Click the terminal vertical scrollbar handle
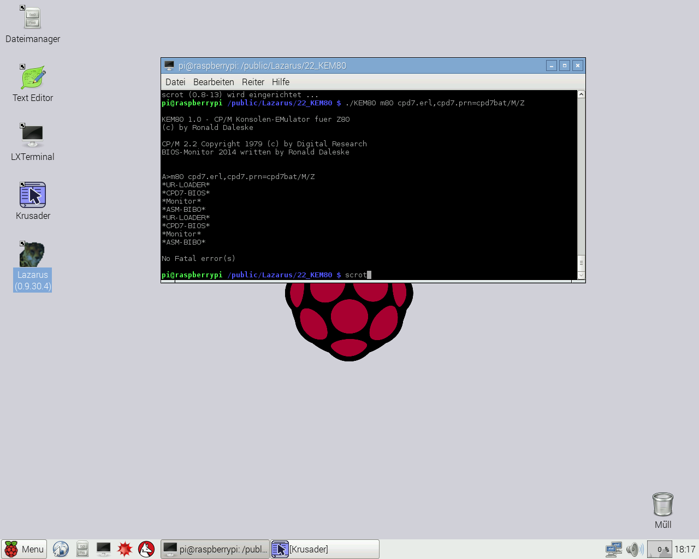699x559 pixels. [581, 263]
